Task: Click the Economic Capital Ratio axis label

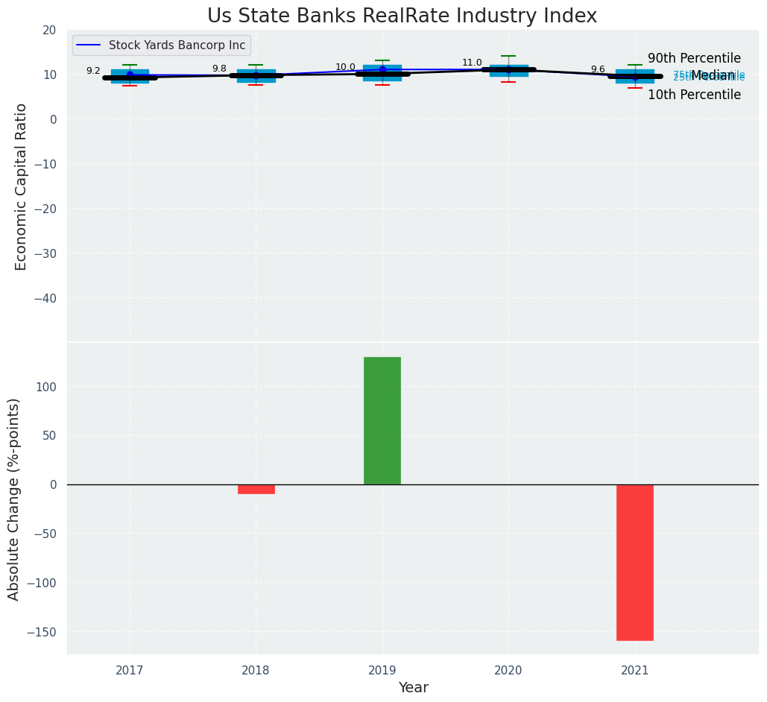Action: (21, 186)
